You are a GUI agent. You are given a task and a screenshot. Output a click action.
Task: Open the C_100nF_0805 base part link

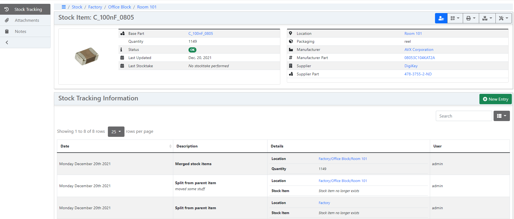click(x=201, y=33)
